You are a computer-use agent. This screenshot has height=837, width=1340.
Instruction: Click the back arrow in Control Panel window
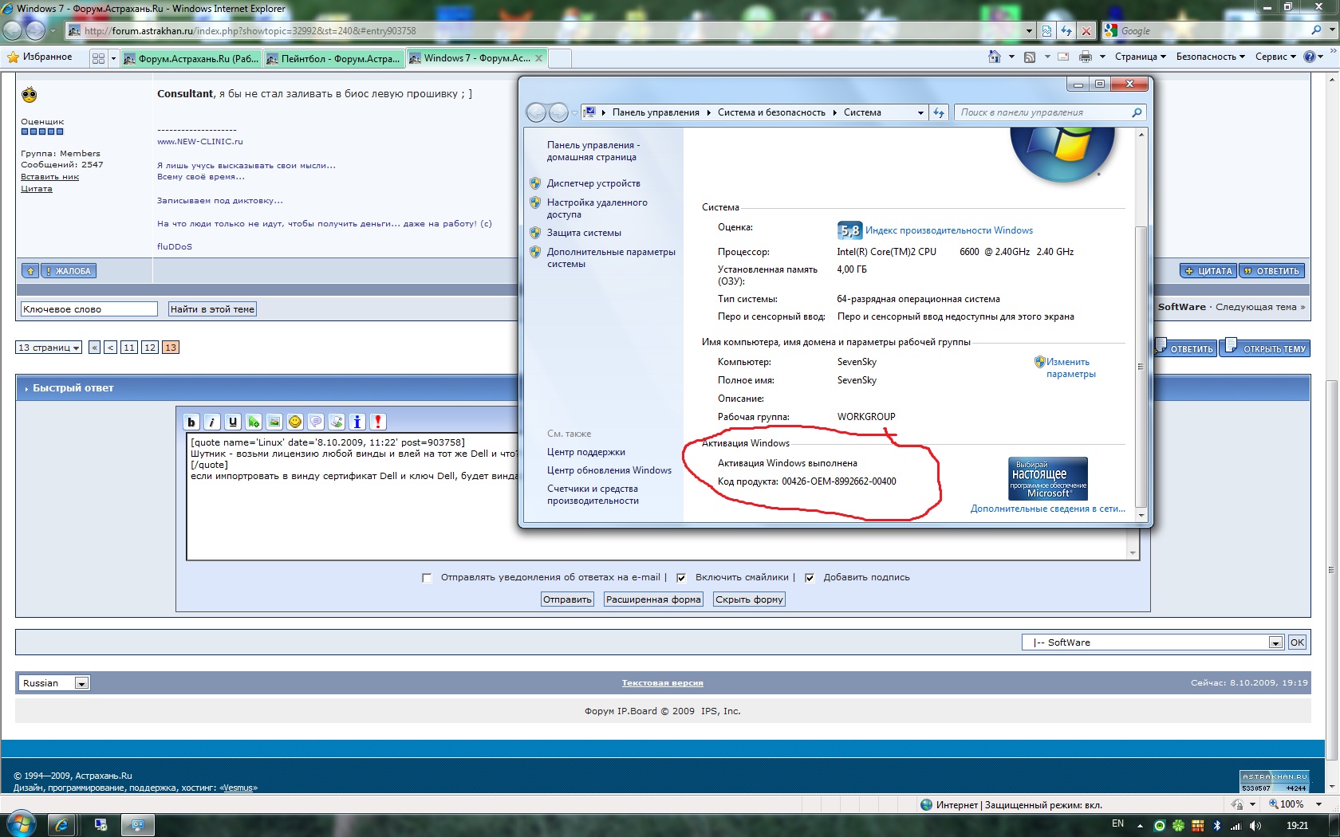click(537, 112)
